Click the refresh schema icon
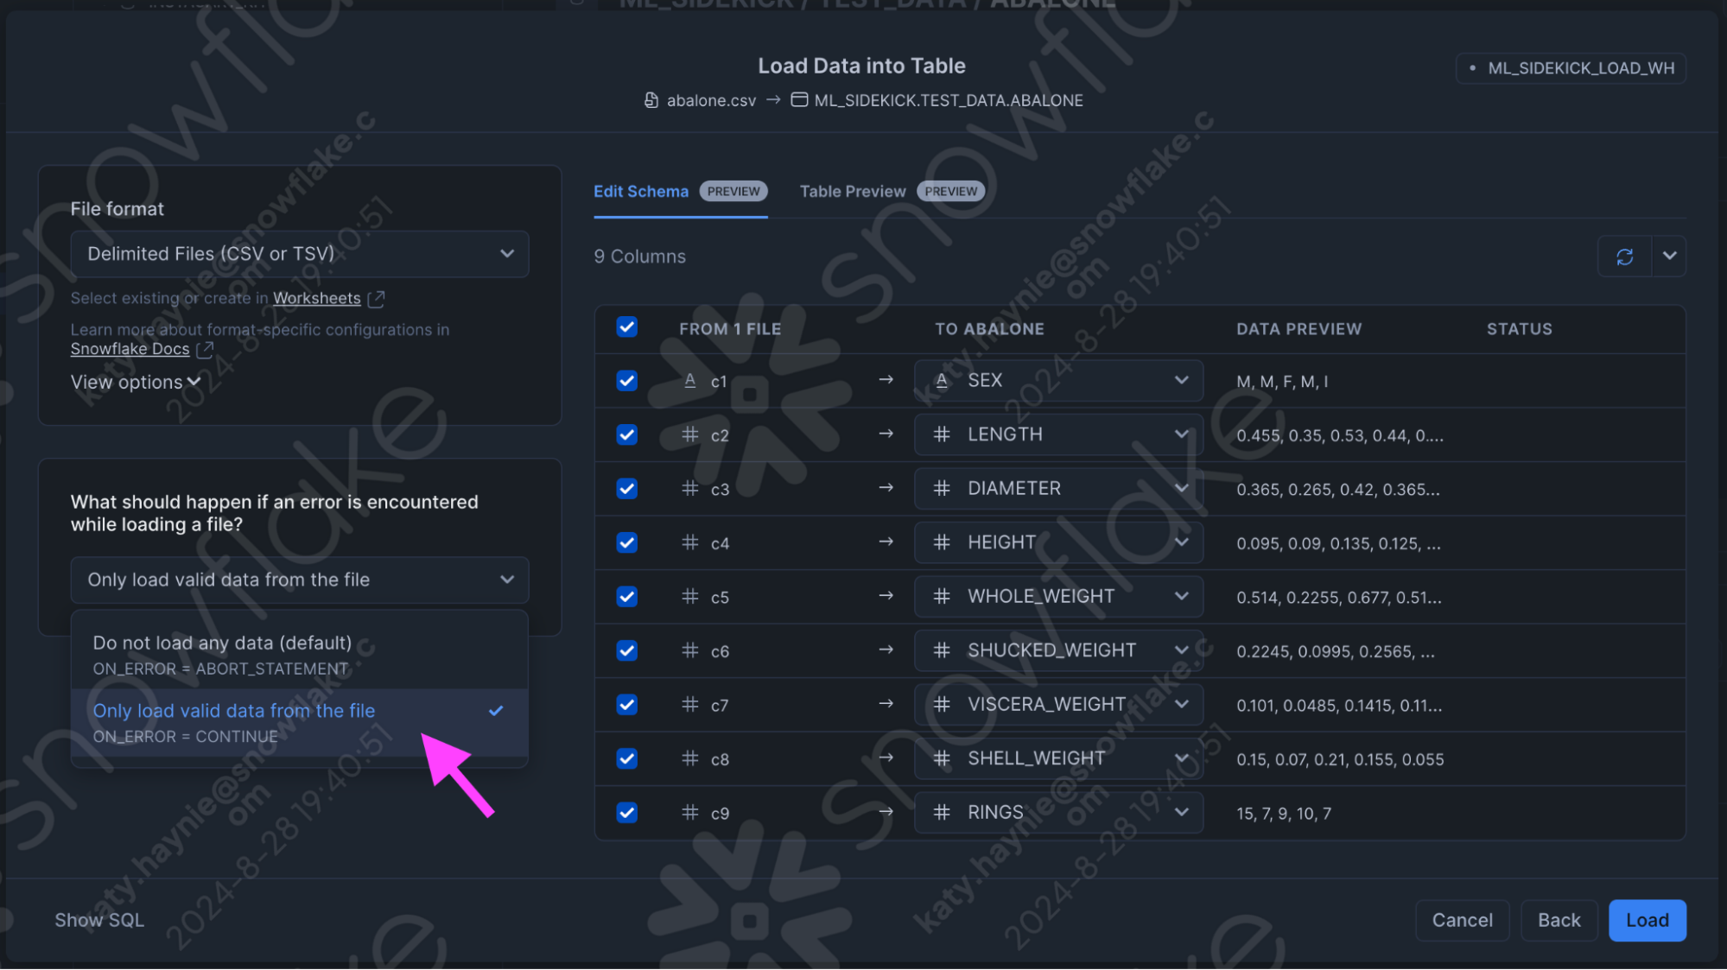The height and width of the screenshot is (970, 1727). 1624,257
